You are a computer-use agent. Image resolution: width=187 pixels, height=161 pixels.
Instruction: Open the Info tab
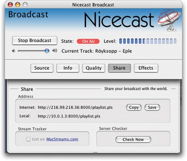[x=68, y=68]
